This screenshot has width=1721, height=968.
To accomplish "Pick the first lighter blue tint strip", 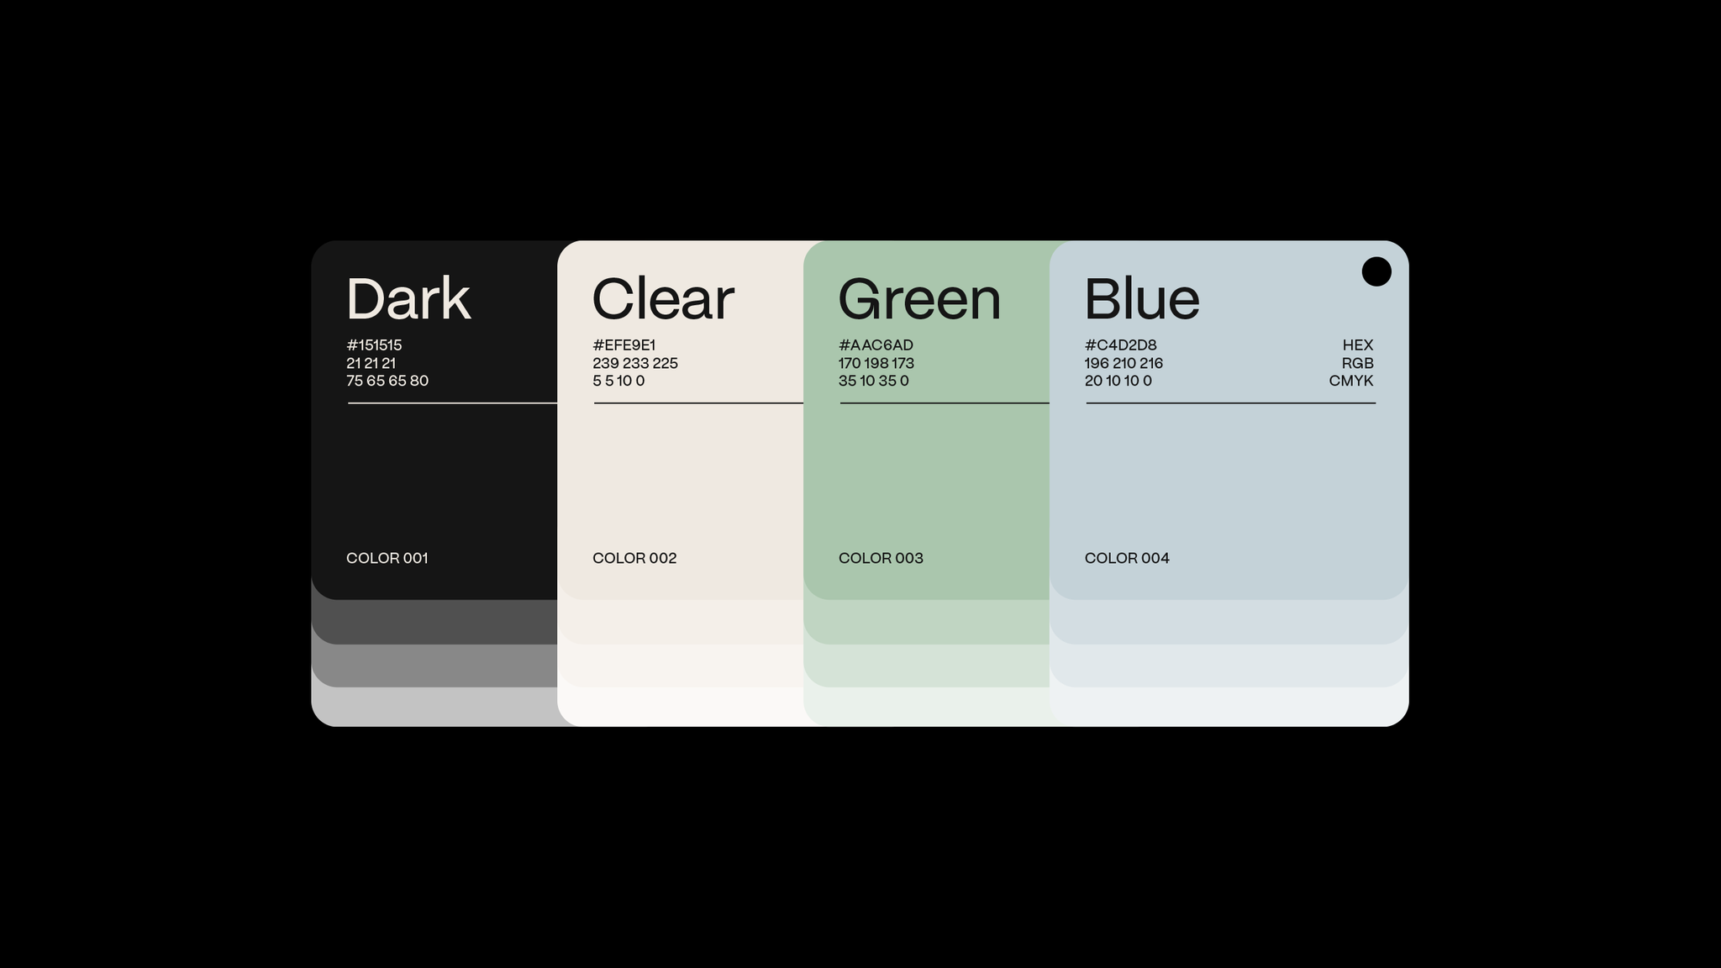I will point(1229,623).
